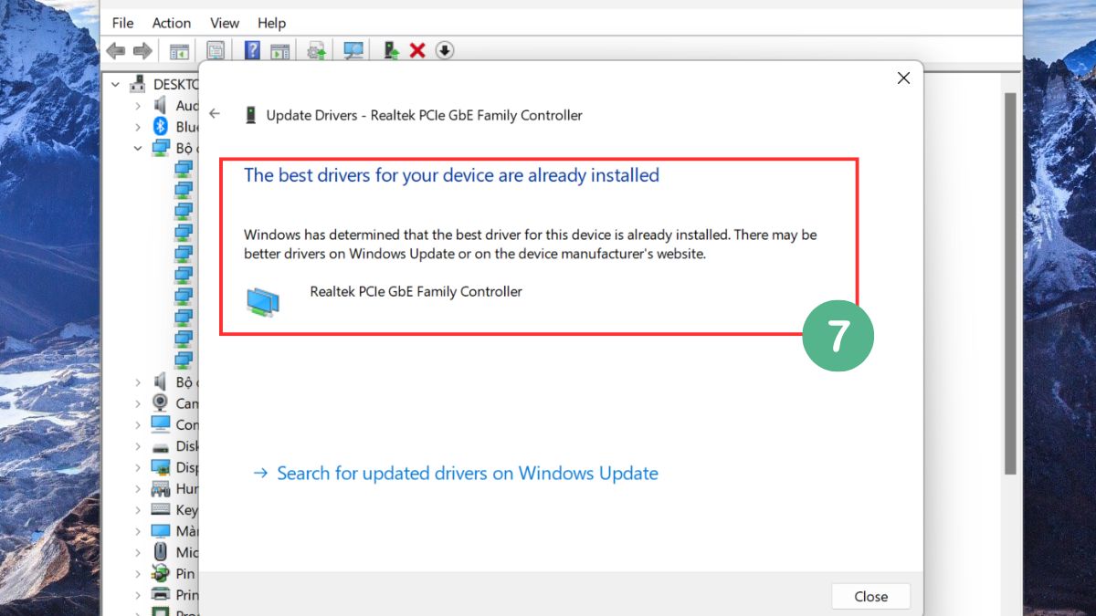The height and width of the screenshot is (616, 1096).
Task: Toggle the show/hide console tree toolbar icon
Action: tap(179, 51)
